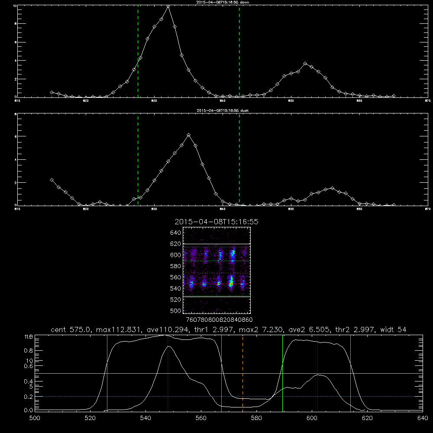Click the solid horizontal half-maximum line in bottom plot
433x433 pixels.
pyautogui.click(x=229, y=373)
